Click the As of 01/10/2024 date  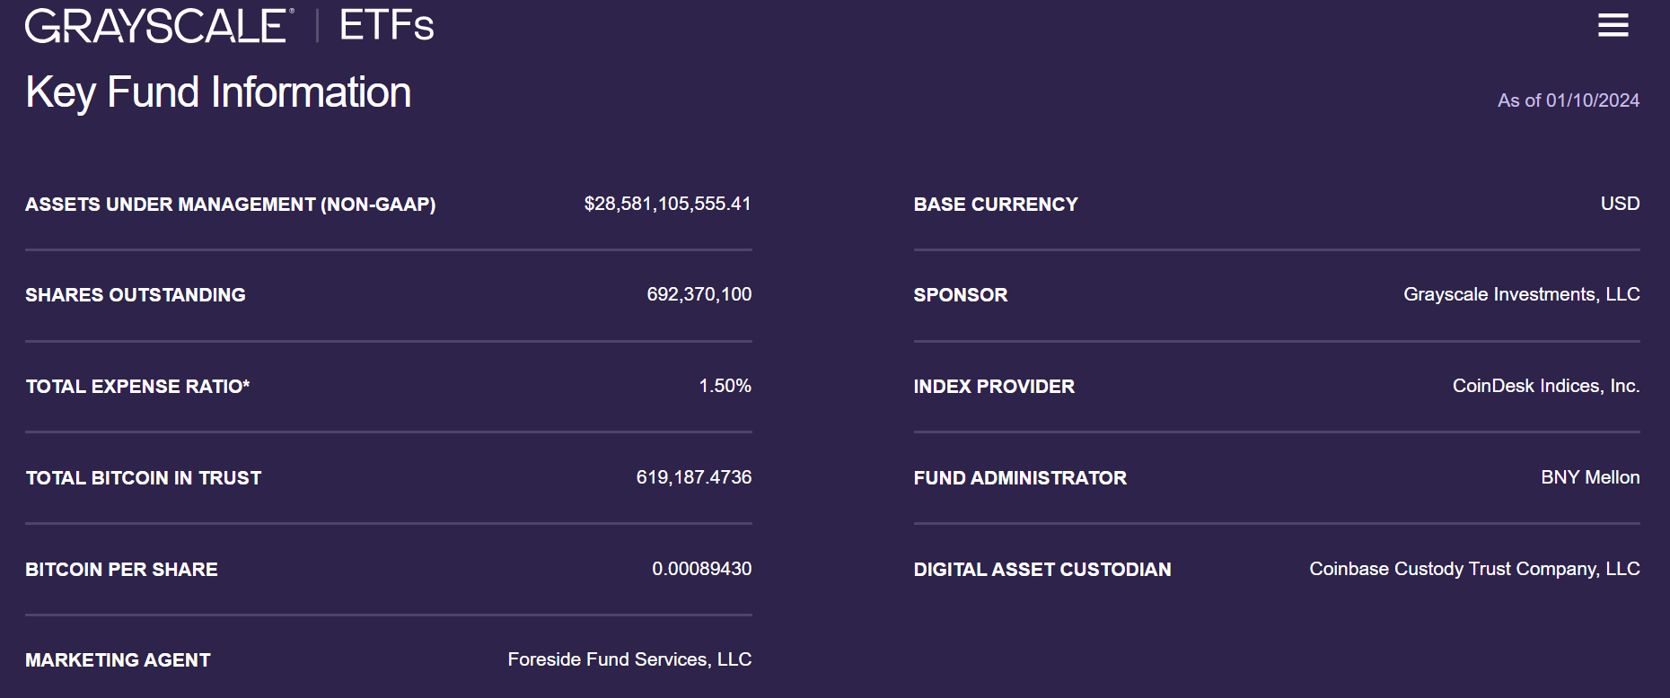[x=1568, y=100]
